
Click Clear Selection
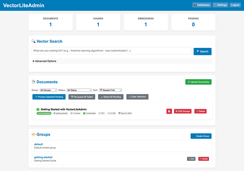137,97
